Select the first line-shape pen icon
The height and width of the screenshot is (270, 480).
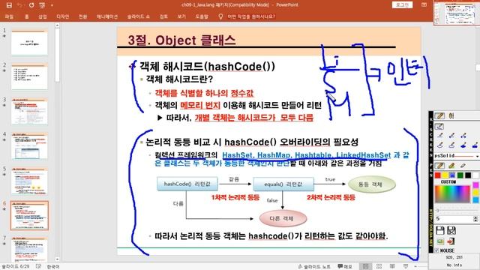(440, 136)
